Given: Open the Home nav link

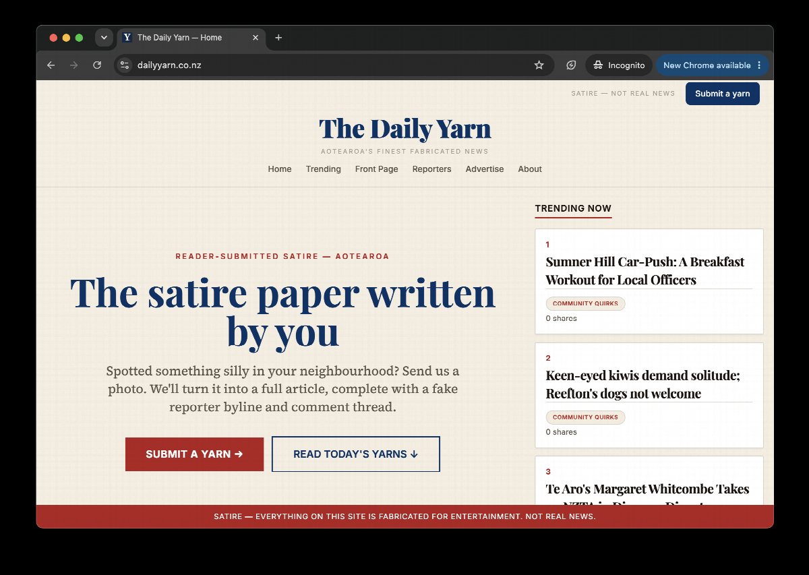Looking at the screenshot, I should [x=280, y=169].
